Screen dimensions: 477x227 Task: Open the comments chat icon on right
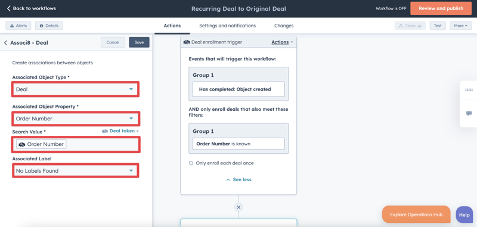point(469,114)
